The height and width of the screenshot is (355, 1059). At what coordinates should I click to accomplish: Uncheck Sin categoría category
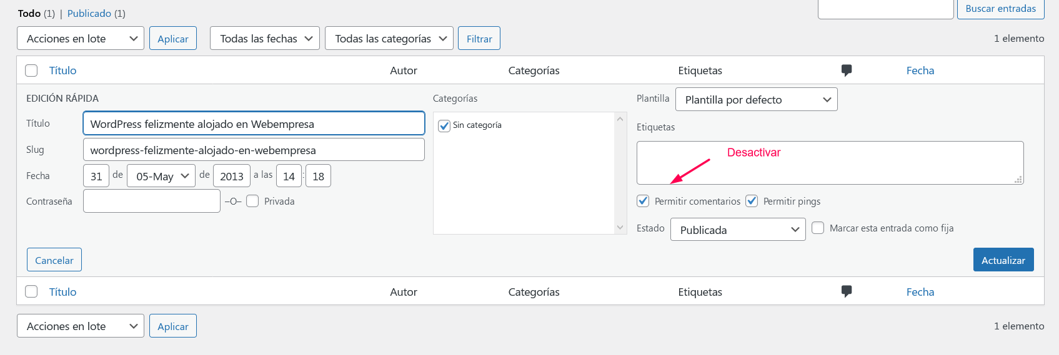point(444,125)
